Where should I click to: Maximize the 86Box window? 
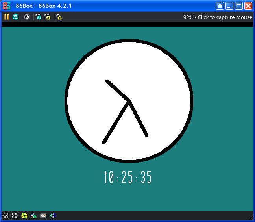[x=239, y=6]
